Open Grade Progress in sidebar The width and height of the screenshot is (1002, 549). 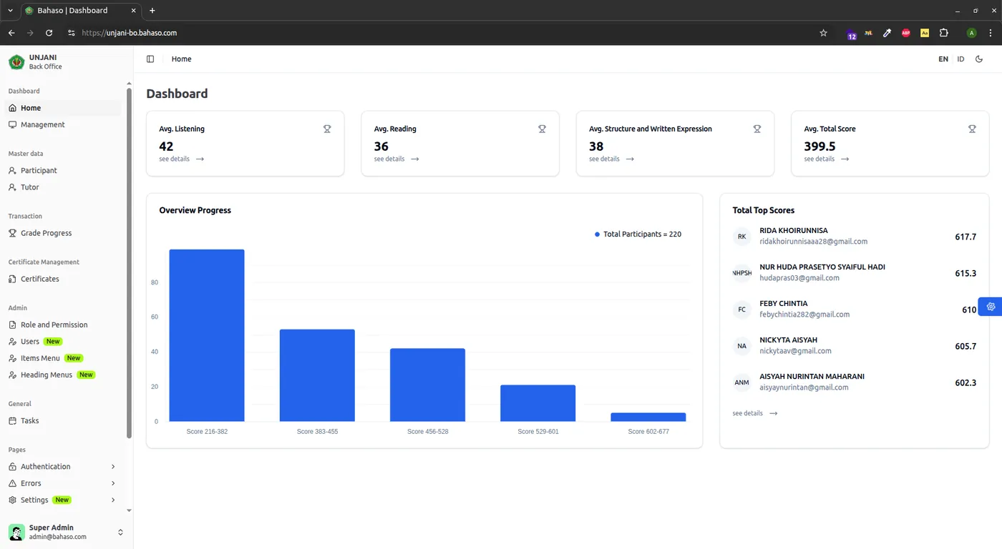coord(46,233)
